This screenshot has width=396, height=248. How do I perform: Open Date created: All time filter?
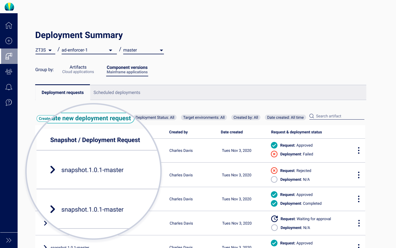tap(285, 117)
